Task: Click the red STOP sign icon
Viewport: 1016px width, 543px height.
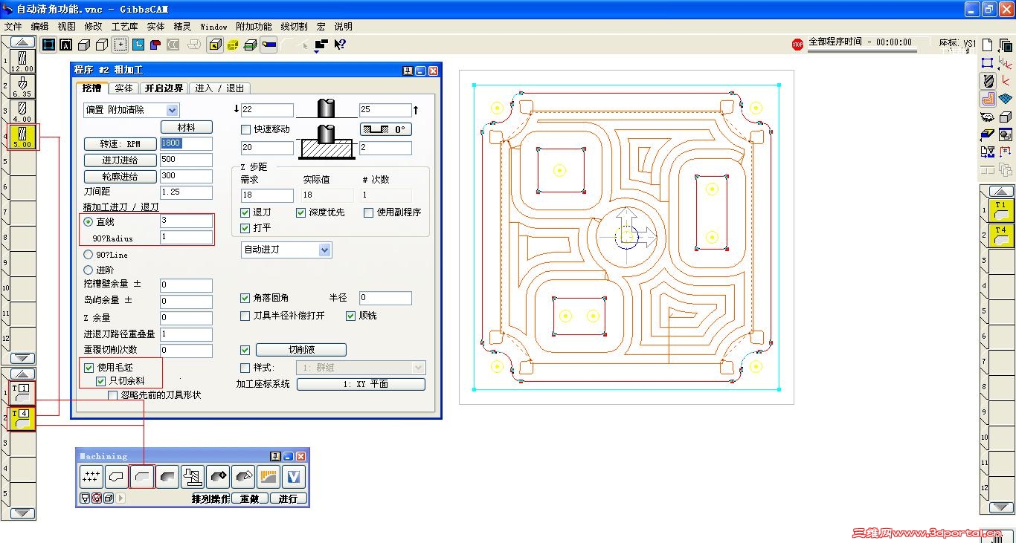Action: point(797,45)
